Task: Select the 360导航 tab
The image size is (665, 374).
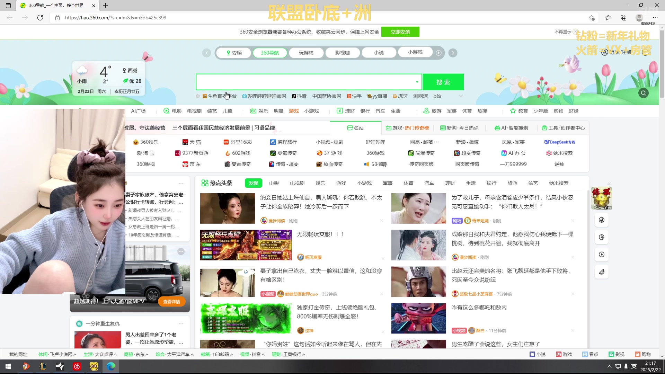Action: click(270, 53)
